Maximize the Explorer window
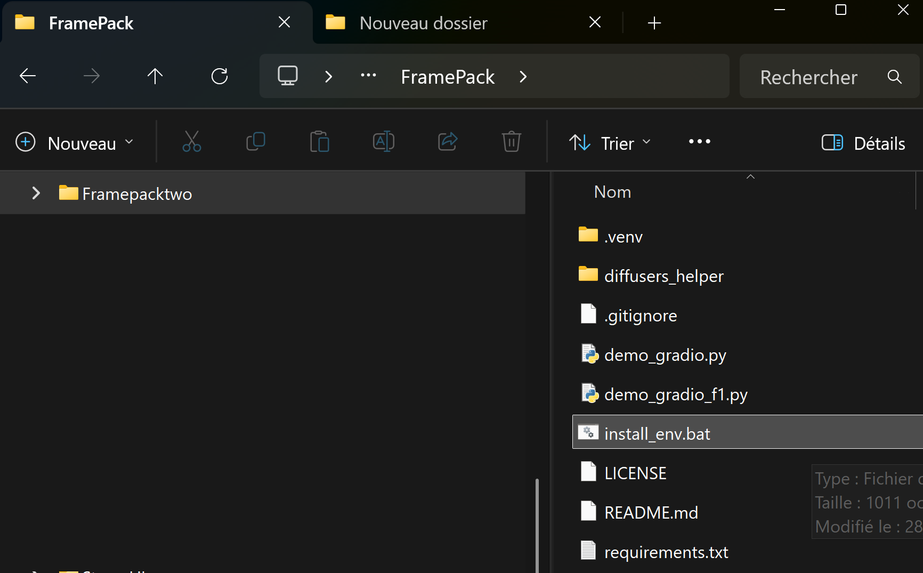 coord(841,10)
